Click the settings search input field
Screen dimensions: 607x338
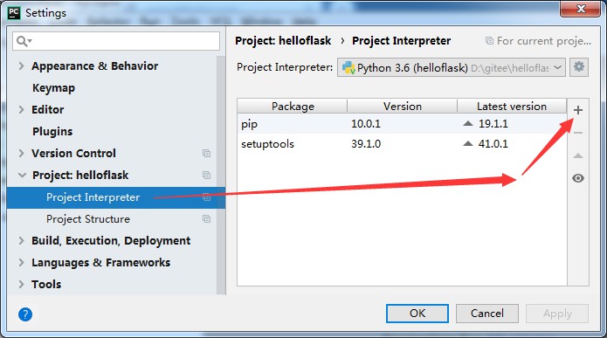pos(116,41)
